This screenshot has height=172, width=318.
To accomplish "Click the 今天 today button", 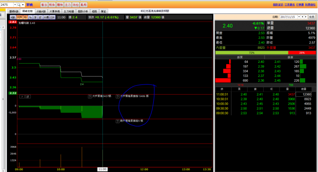I will click(312, 17).
